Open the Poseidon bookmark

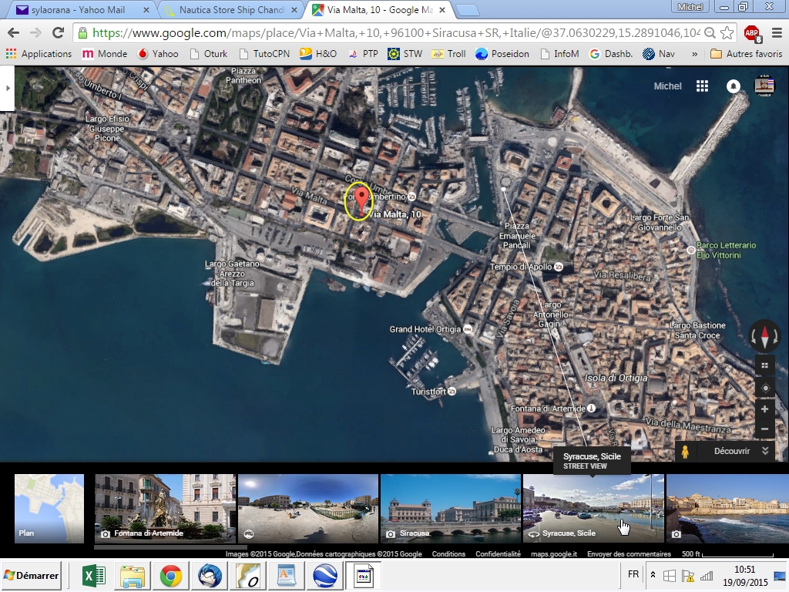click(502, 54)
